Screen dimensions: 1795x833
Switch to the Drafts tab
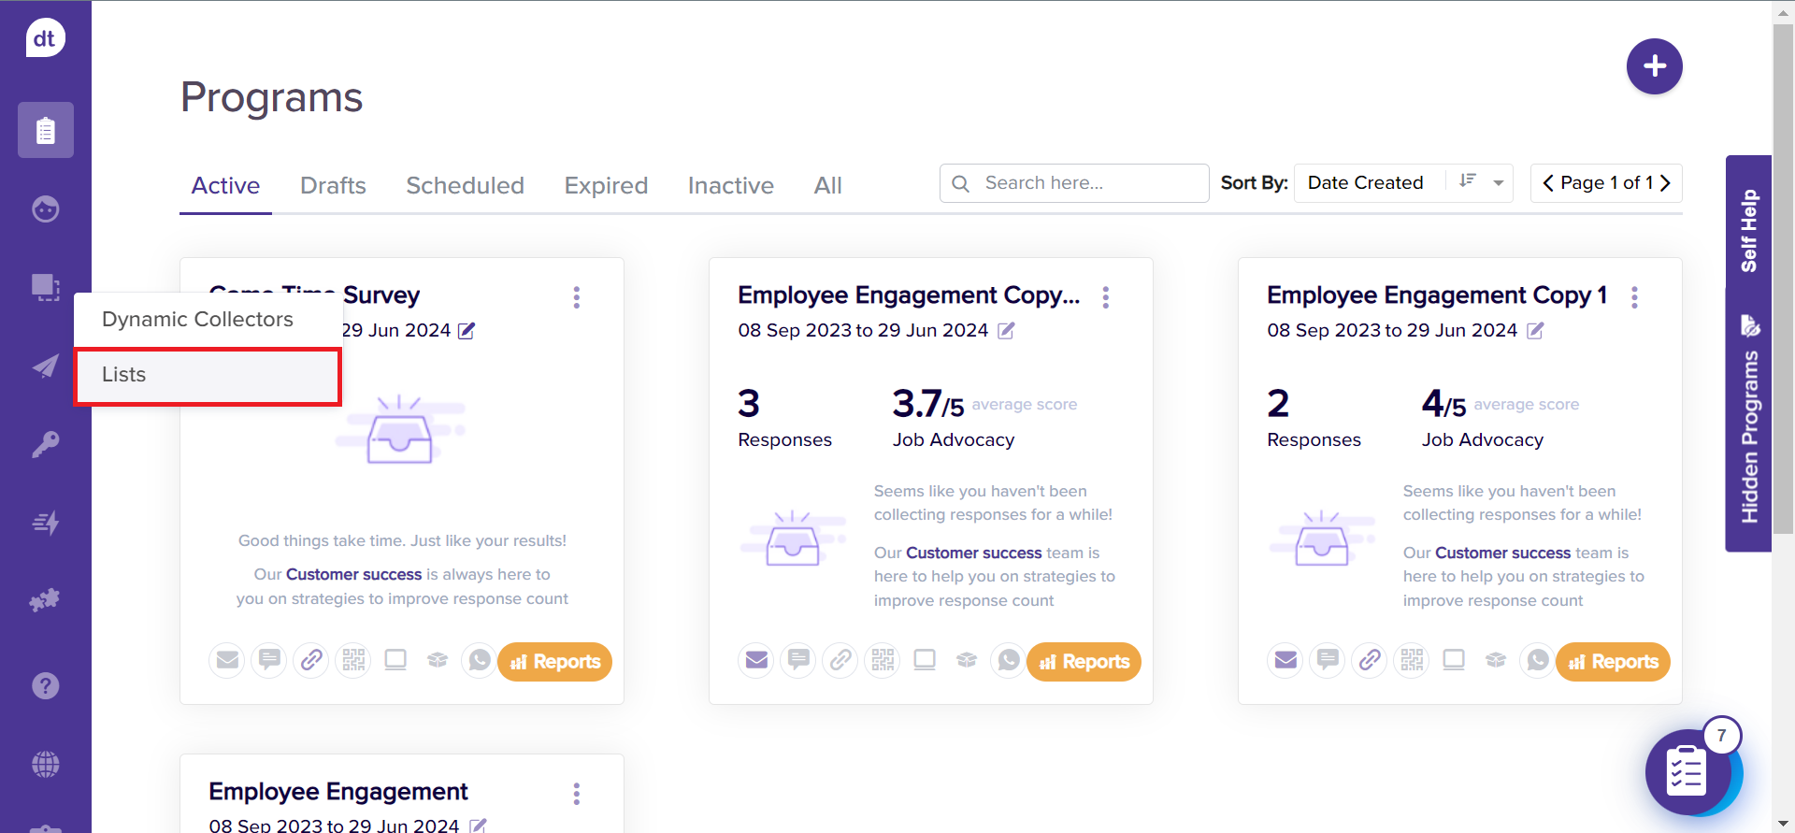333,186
